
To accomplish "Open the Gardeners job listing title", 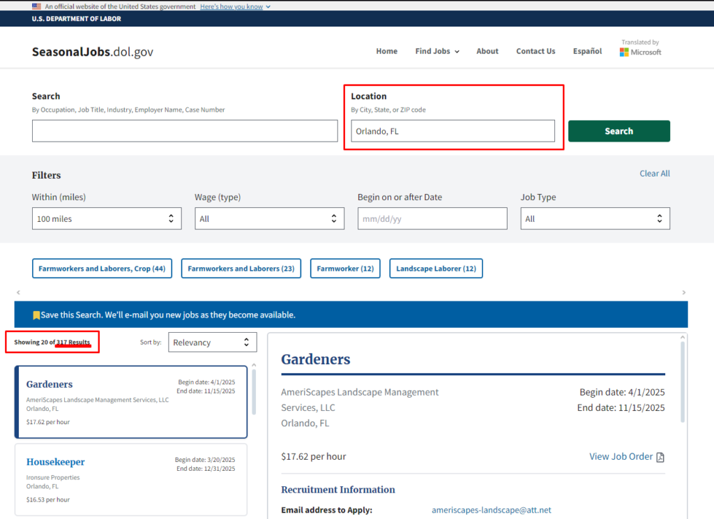I will coord(50,384).
